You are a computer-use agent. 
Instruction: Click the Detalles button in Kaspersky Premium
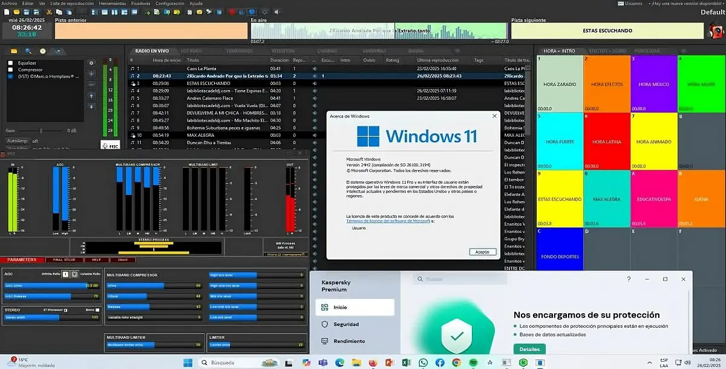coord(529,350)
